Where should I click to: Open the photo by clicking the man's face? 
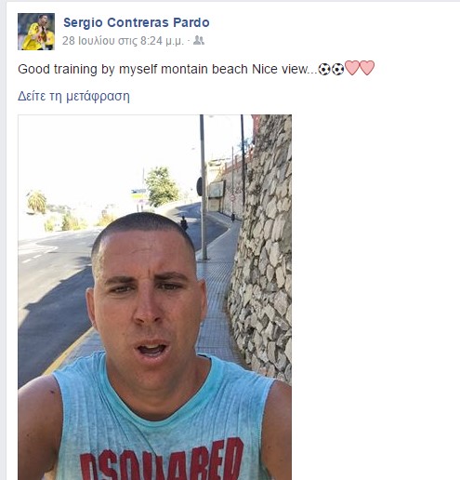pos(147,298)
